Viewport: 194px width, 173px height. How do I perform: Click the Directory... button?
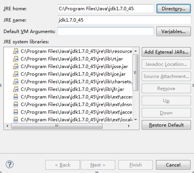point(174,9)
